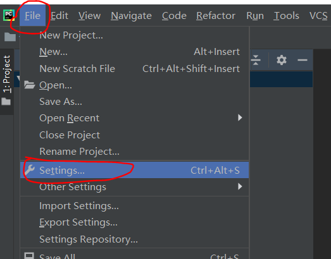
Task: Click the wrench icon next to Settings
Action: click(x=29, y=170)
